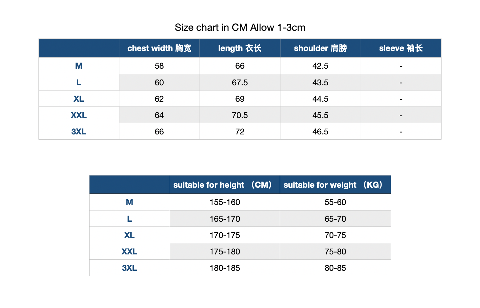Viewport: 480px width, 308px height.
Task: Select the length column header
Action: click(x=240, y=48)
